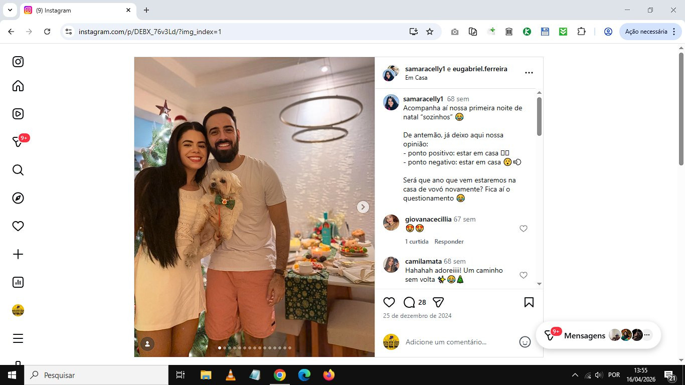Like the post with the heart icon
The width and height of the screenshot is (685, 385).
pos(389,302)
